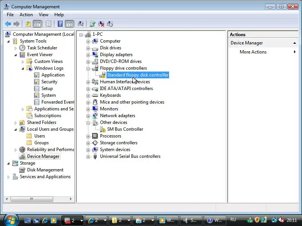Select Device Manager in the console tree

tap(43, 156)
